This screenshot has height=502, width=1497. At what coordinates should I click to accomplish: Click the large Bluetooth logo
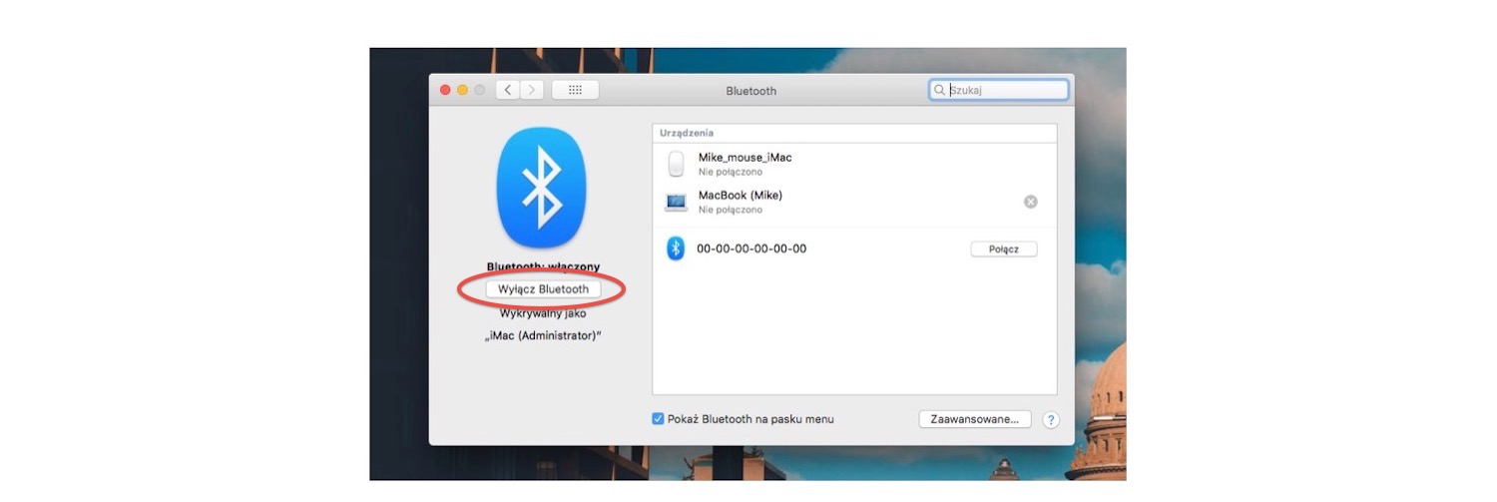pyautogui.click(x=542, y=187)
